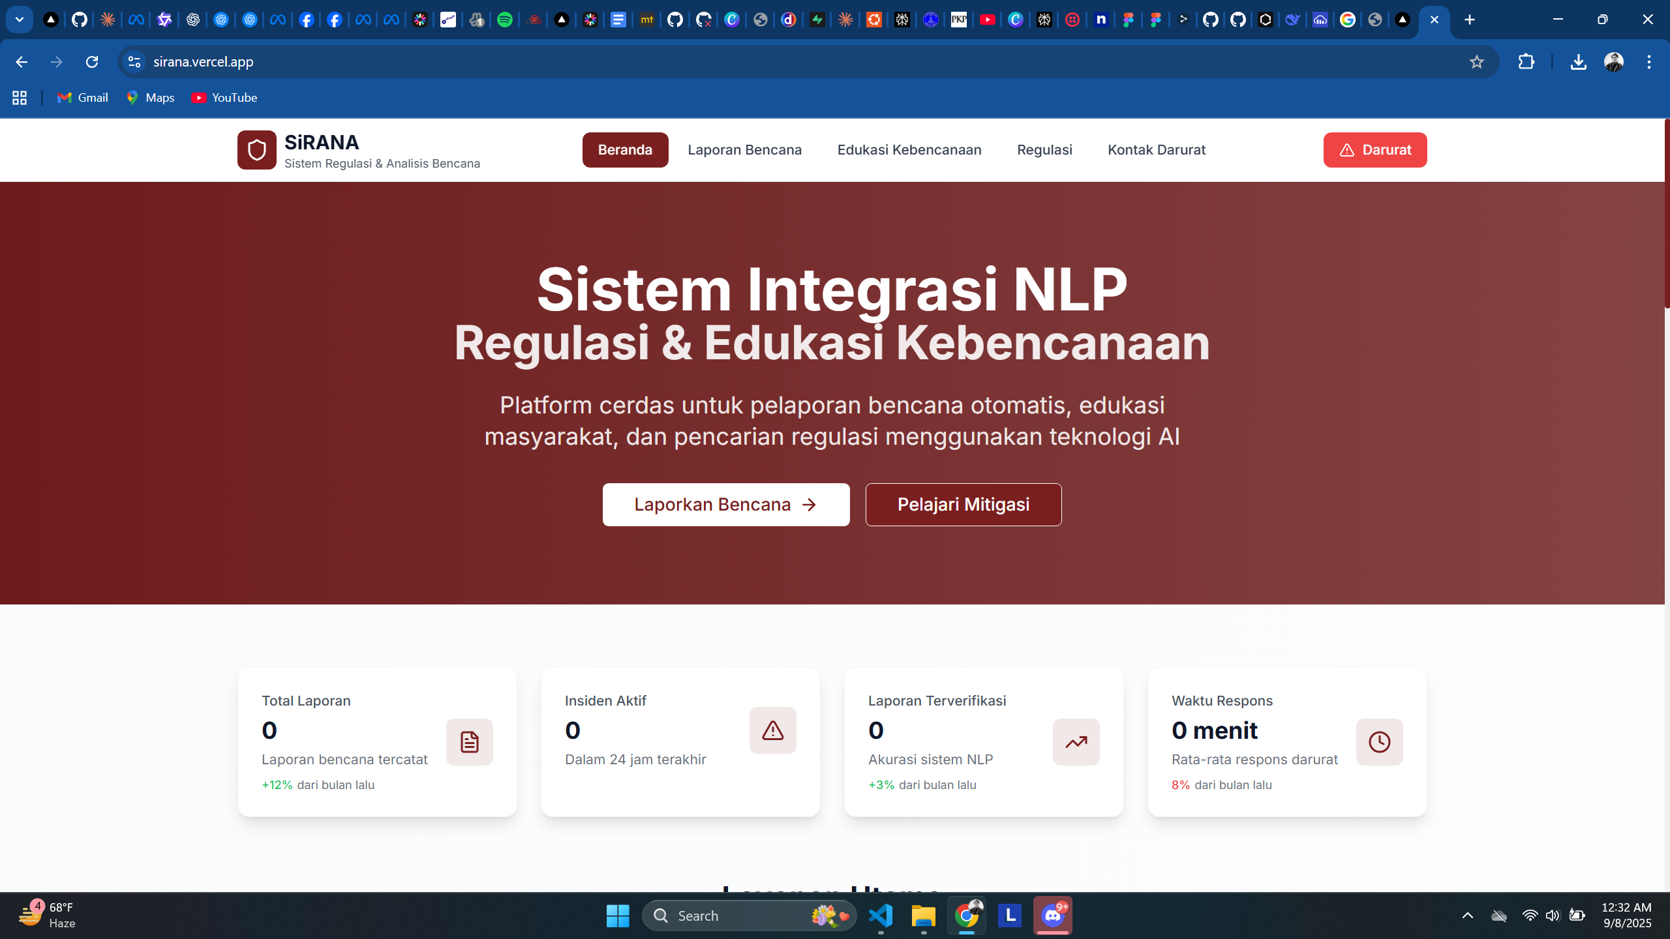Expand the tab search dropdown arrow

click(19, 20)
